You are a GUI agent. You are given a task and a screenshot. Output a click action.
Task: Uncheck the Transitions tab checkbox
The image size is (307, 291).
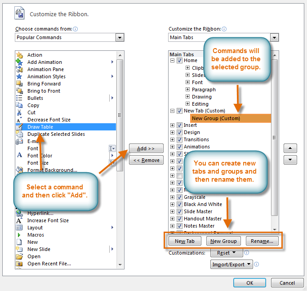coord(179,139)
